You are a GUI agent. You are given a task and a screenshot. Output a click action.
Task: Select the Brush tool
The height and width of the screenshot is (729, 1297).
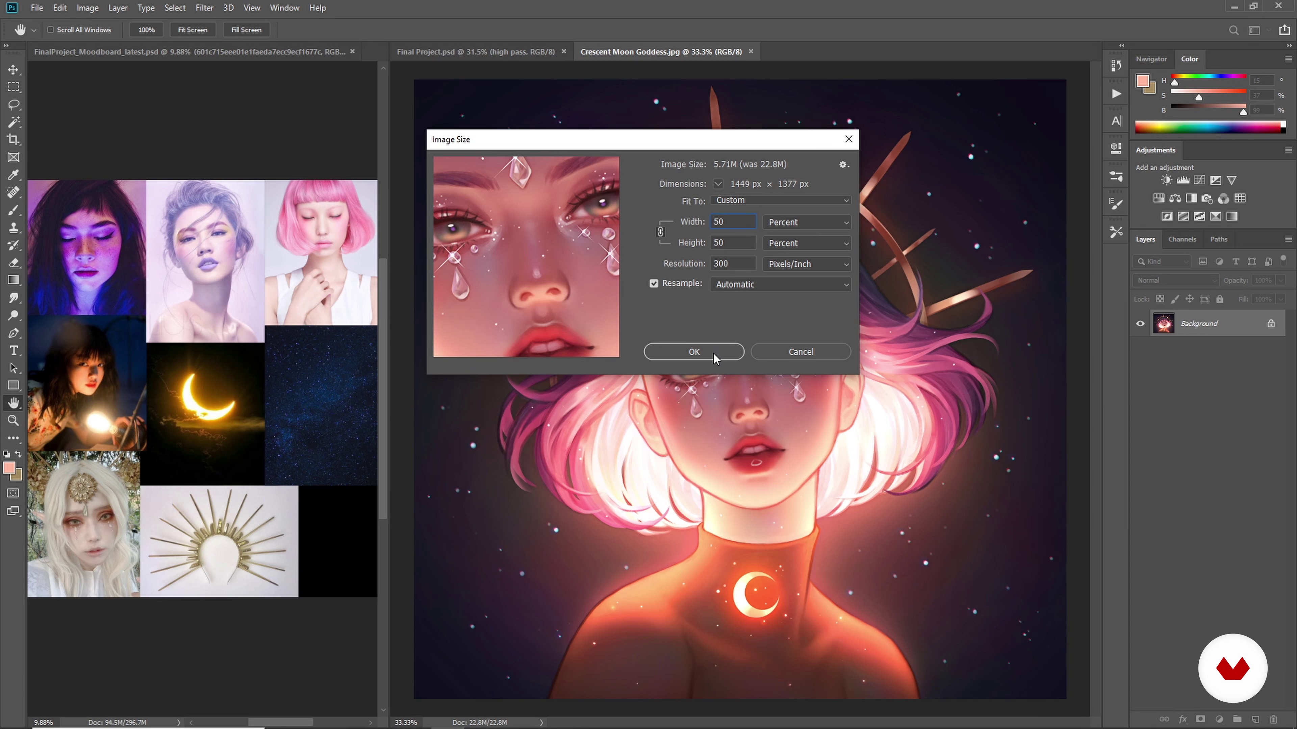(x=14, y=210)
